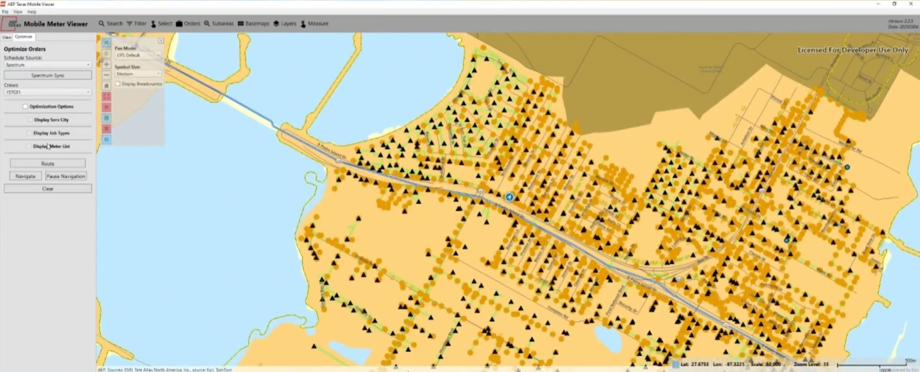Click the red trash icon in map toolbar

pyautogui.click(x=107, y=128)
